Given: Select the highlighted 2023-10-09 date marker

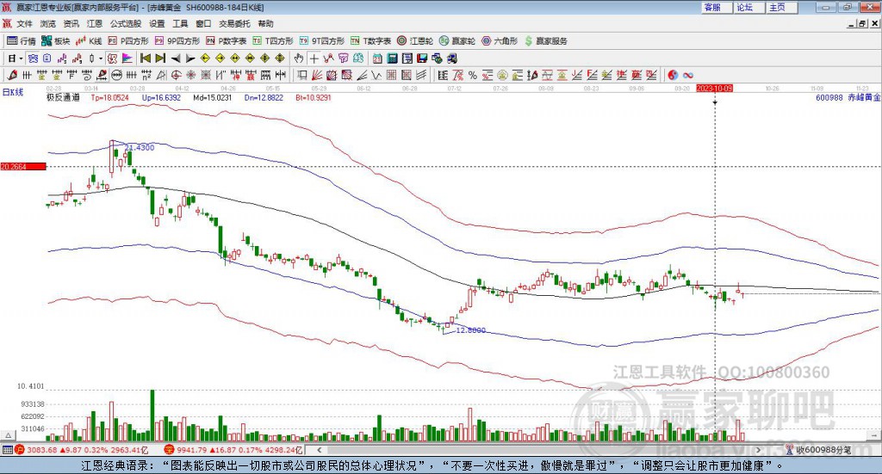Looking at the screenshot, I should click(x=714, y=88).
